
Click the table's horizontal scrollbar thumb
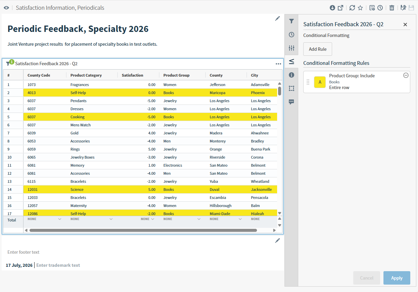point(143,230)
